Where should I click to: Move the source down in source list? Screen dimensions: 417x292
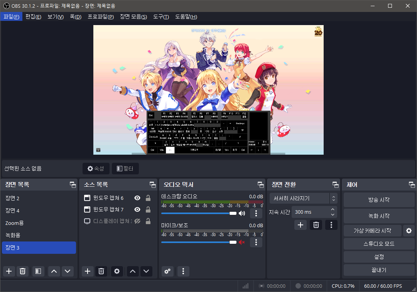coord(146,271)
